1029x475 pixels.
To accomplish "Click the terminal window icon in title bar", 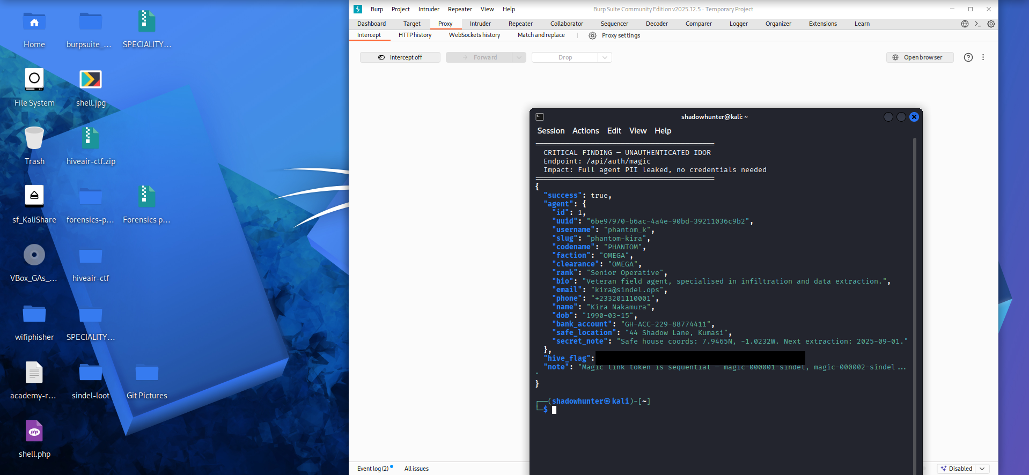I will 540,117.
